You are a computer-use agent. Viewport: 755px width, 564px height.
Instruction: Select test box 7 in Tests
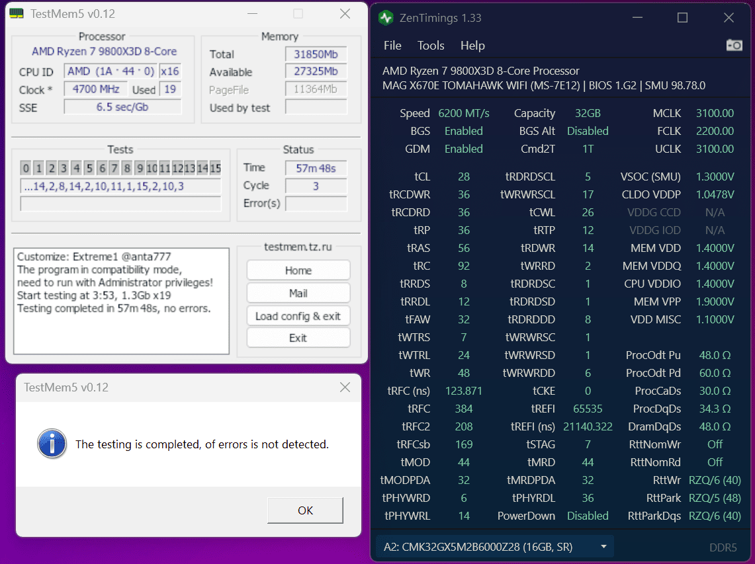pyautogui.click(x=114, y=168)
